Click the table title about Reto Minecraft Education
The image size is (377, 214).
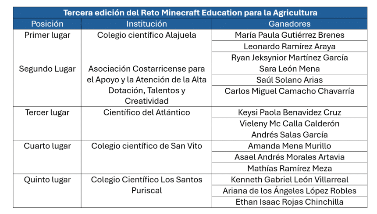pos(190,13)
